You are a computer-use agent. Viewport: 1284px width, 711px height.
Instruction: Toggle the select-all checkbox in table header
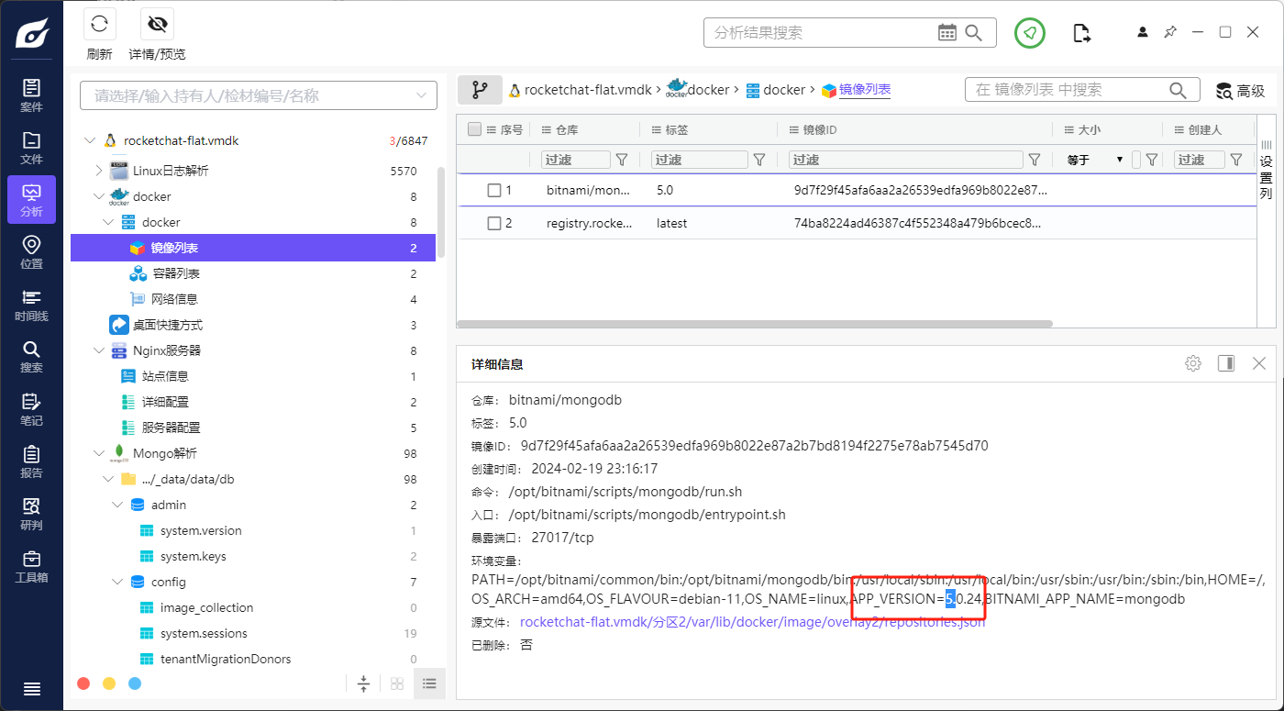pos(474,129)
